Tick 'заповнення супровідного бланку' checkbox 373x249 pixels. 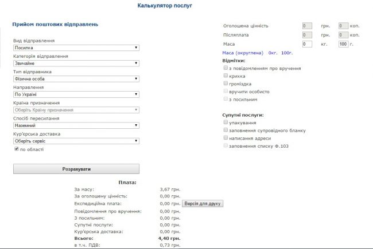[x=226, y=130]
